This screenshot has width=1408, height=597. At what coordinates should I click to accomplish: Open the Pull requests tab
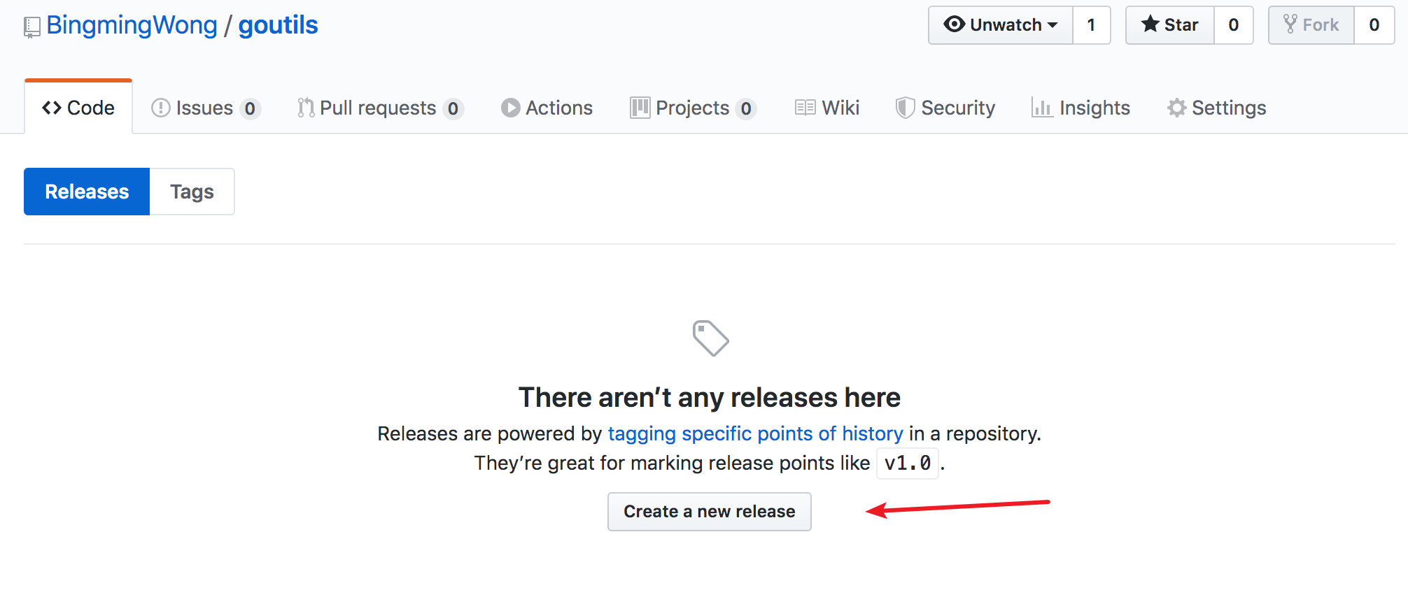coord(381,108)
